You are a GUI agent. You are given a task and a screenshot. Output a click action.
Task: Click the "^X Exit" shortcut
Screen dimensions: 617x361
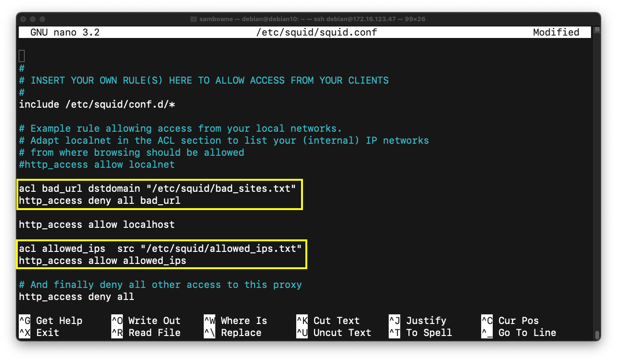tap(39, 333)
